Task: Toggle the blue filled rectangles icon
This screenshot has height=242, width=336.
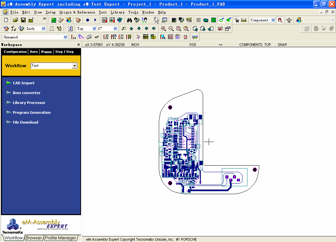Action: pyautogui.click(x=206, y=20)
